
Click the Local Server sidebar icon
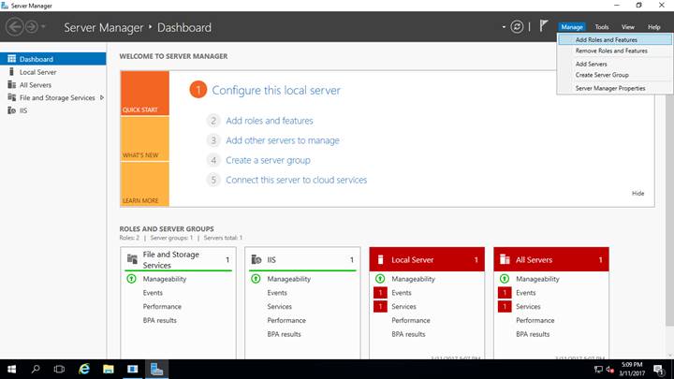coord(11,72)
